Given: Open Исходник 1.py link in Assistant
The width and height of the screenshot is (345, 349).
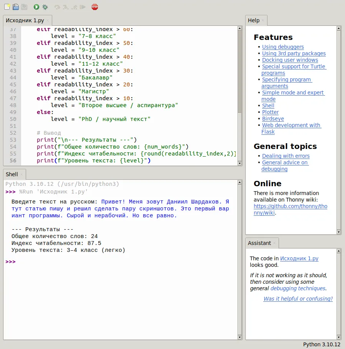Looking at the screenshot, I should [299, 258].
